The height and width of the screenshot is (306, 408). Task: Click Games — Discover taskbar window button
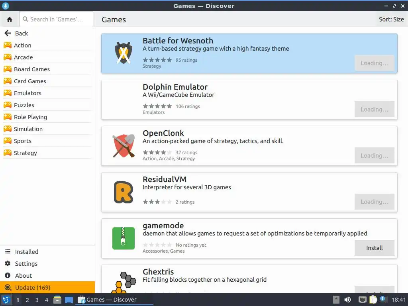pos(114,300)
